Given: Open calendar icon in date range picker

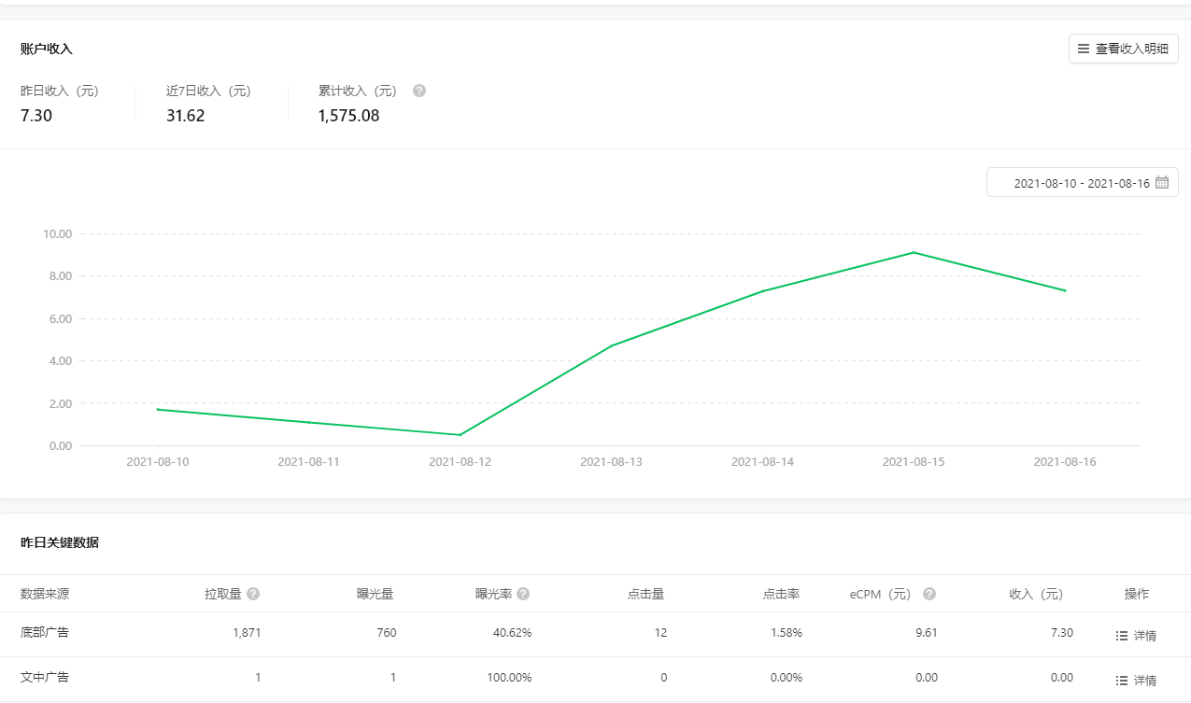Looking at the screenshot, I should click(1162, 183).
